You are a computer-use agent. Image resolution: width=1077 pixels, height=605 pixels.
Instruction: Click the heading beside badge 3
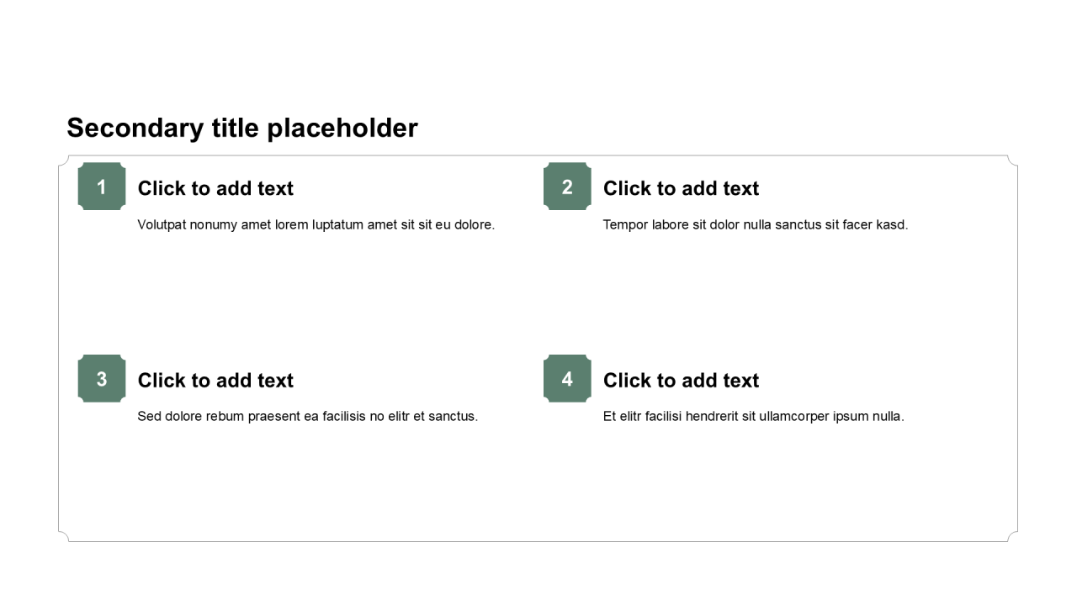(x=215, y=381)
